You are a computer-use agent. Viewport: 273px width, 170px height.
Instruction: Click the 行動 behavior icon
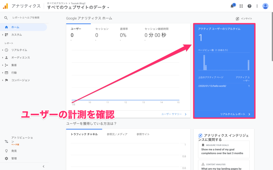[x=6, y=73]
